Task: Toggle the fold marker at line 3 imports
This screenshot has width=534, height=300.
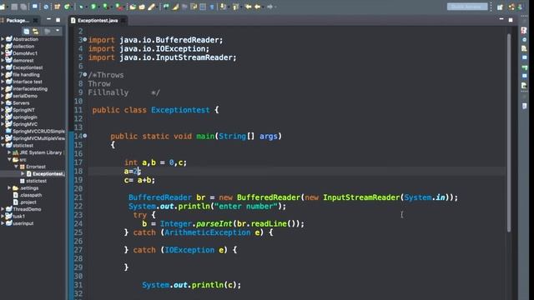Action: [x=85, y=39]
